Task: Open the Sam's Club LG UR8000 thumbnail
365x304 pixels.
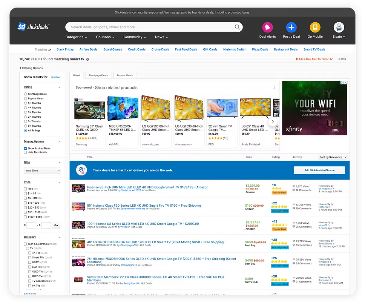Action: (78, 280)
